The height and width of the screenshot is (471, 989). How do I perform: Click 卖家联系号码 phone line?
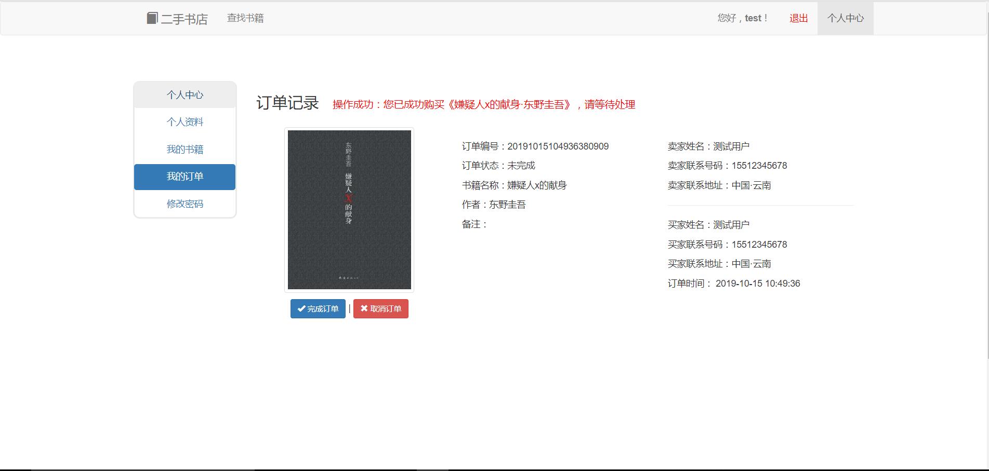click(727, 166)
